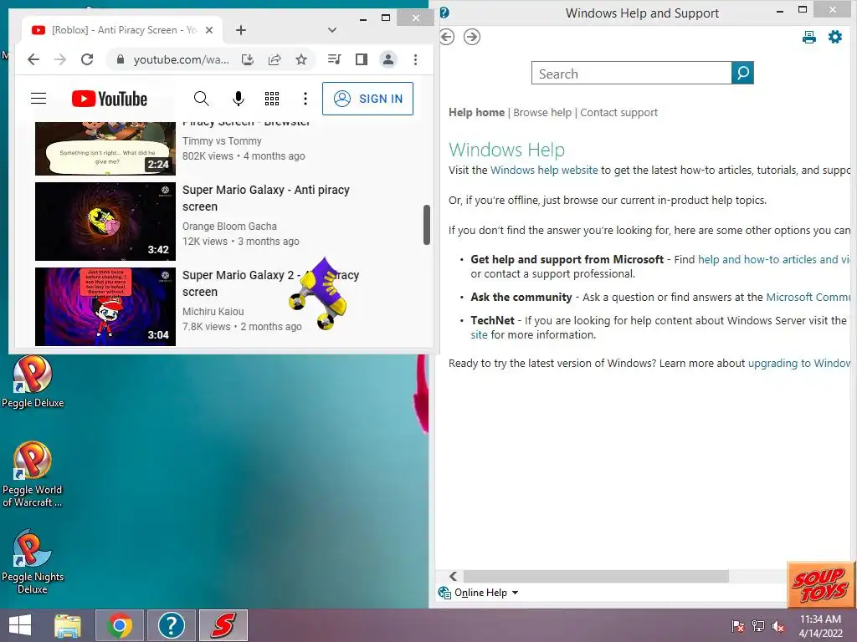Open muted volume tray icon
The height and width of the screenshot is (642, 857).
(778, 626)
